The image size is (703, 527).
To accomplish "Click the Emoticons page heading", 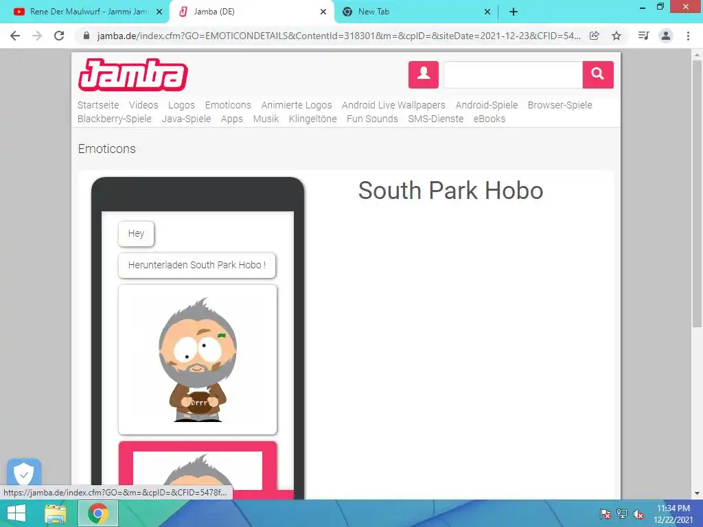I will point(106,149).
